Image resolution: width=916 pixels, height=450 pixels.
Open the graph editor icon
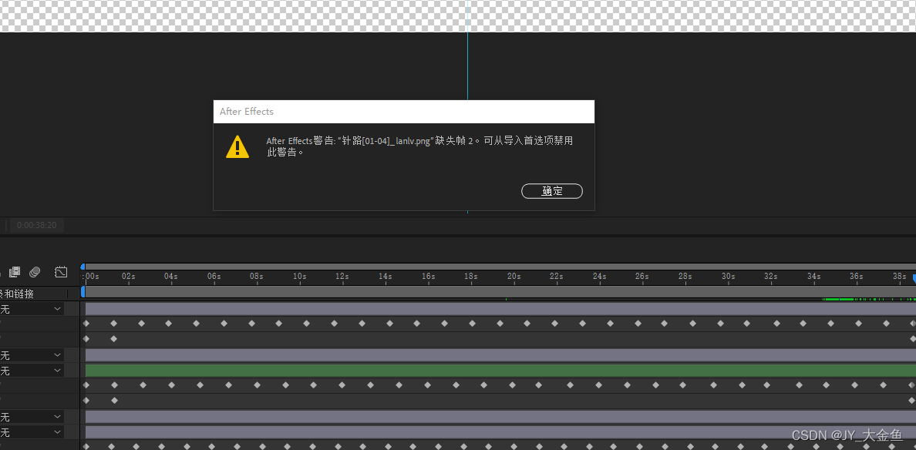coord(62,272)
